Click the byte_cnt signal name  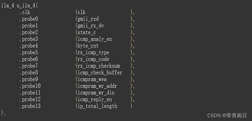88,46
